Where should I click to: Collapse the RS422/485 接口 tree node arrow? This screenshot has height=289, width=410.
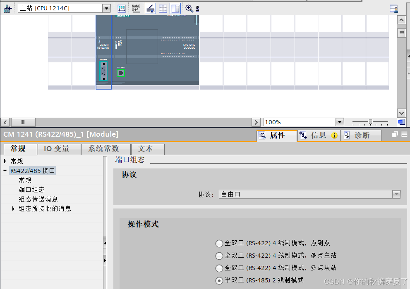[5, 171]
